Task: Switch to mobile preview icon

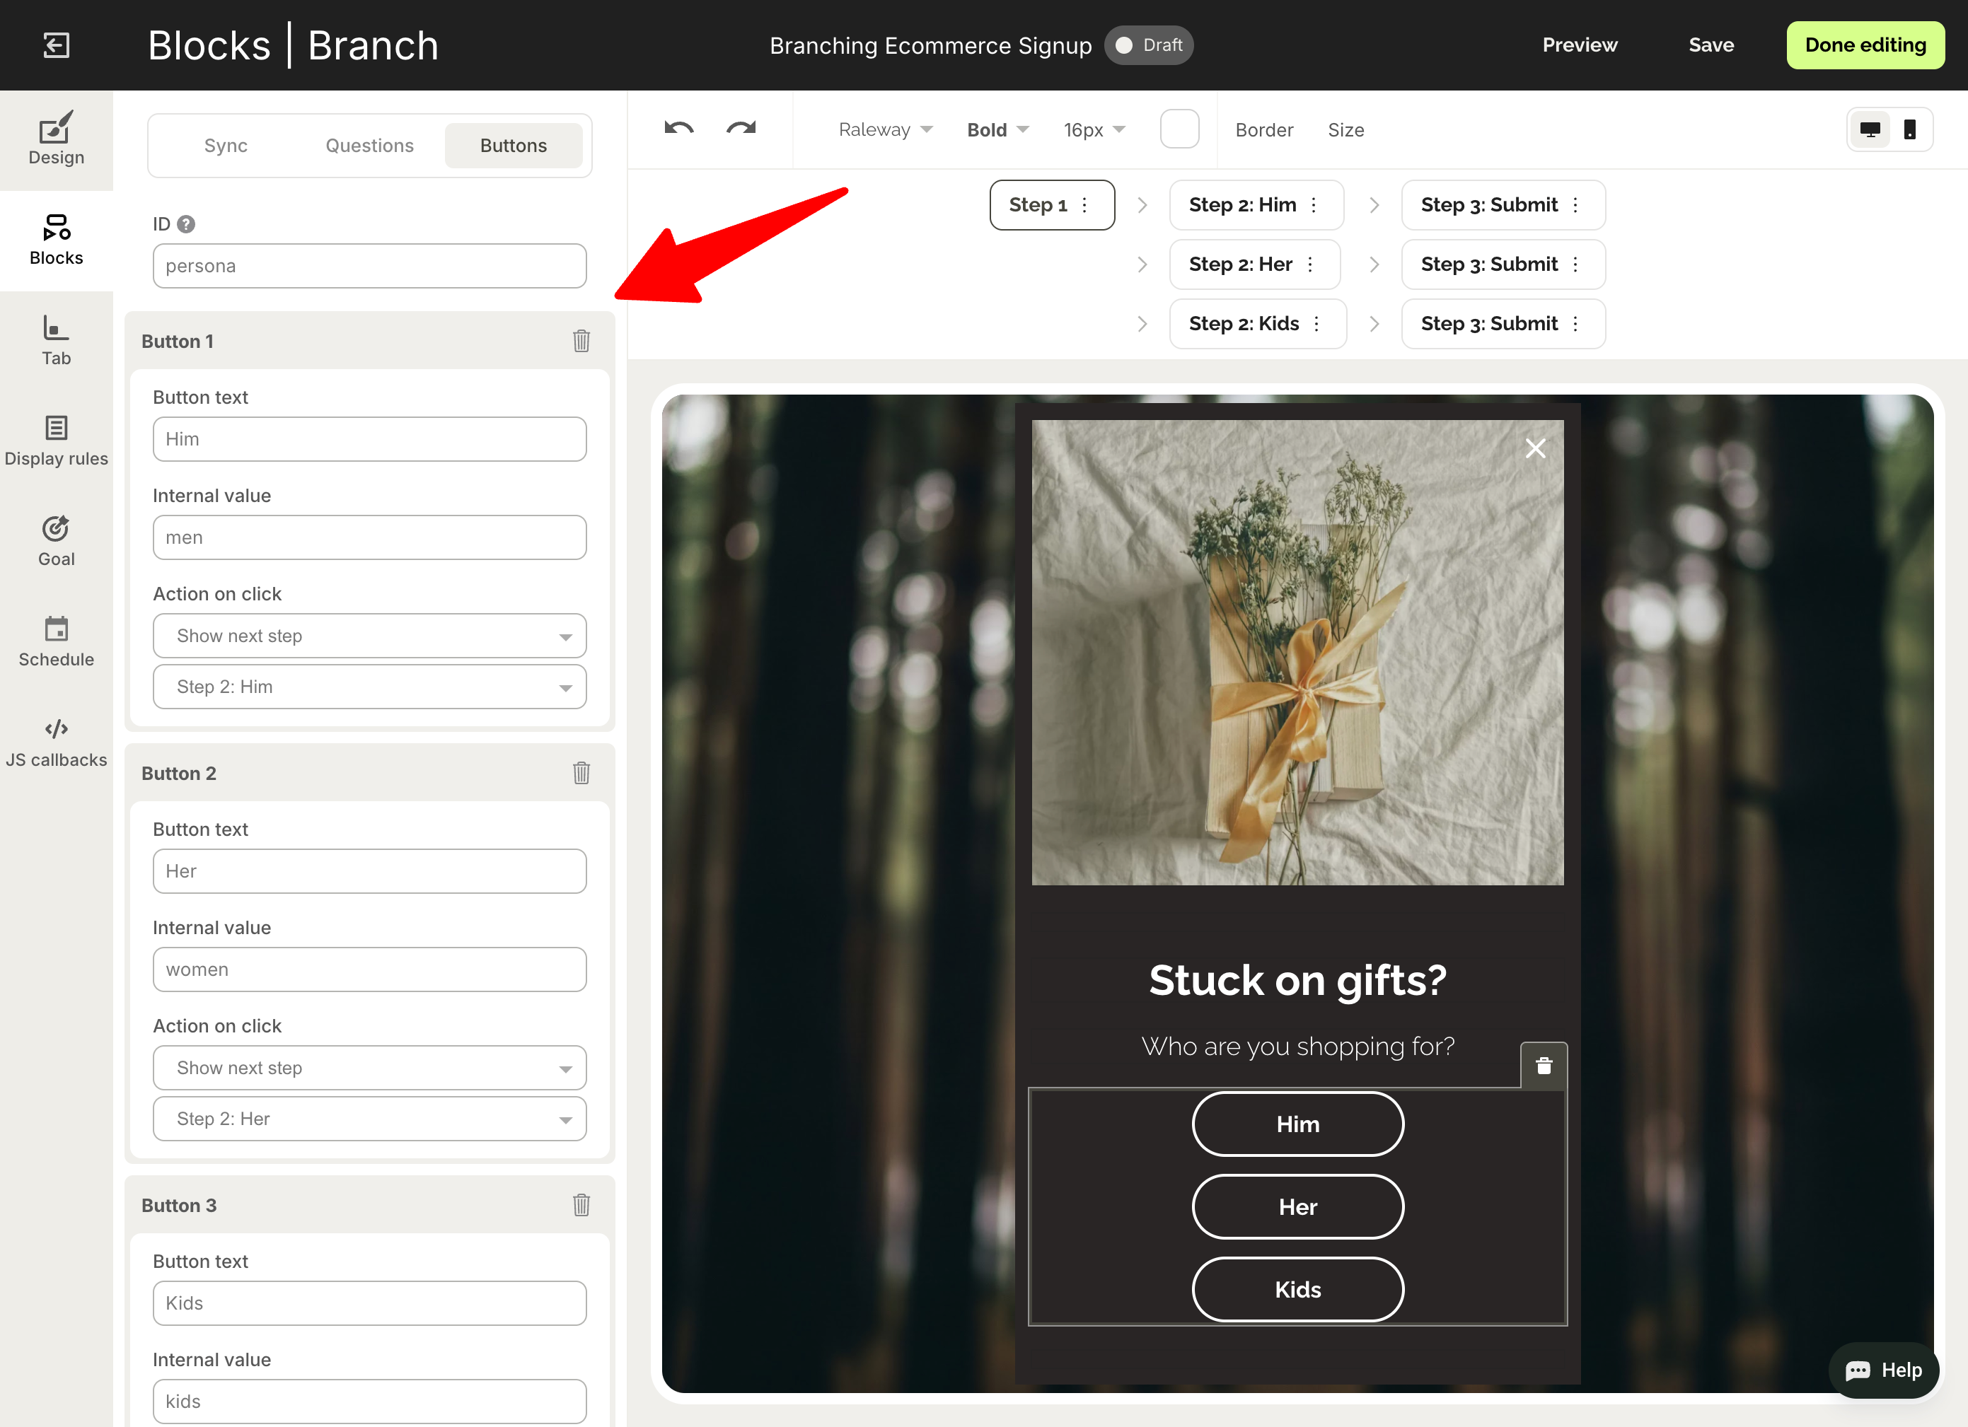Action: (1910, 129)
